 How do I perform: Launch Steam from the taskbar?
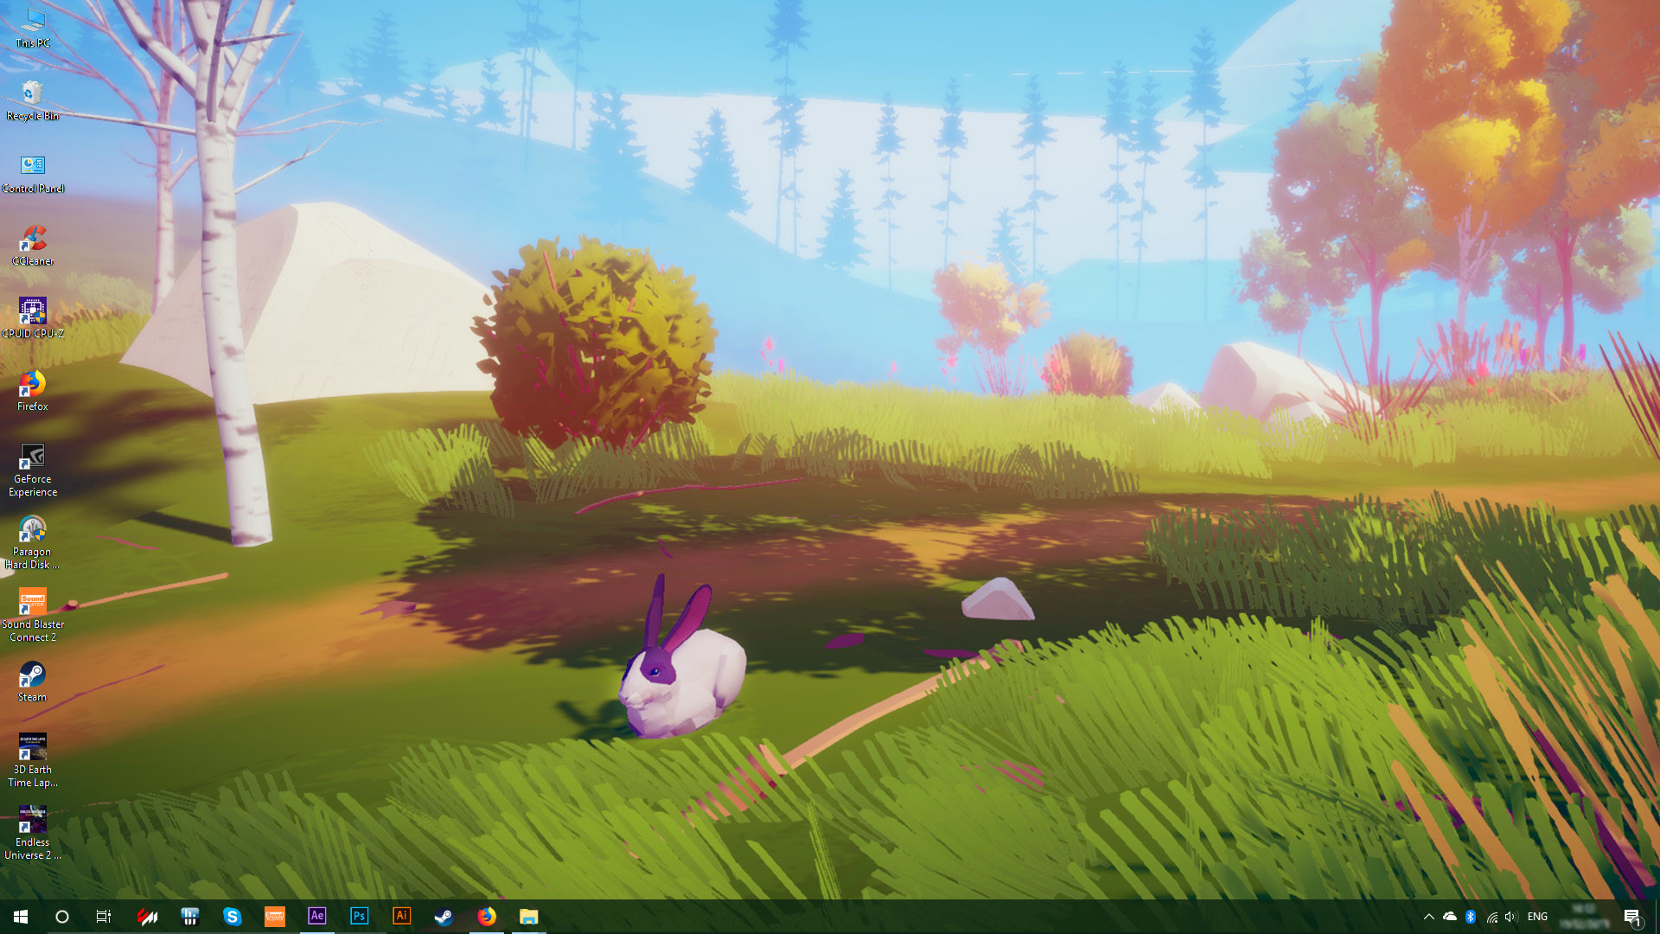pyautogui.click(x=444, y=916)
